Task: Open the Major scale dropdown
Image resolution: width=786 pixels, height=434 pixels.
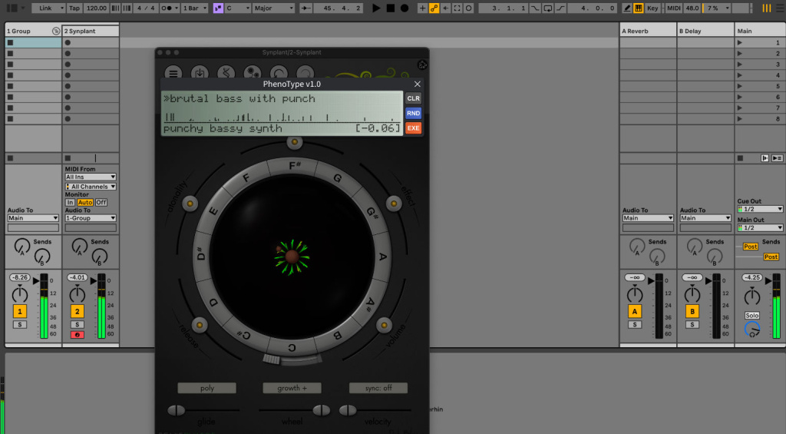Action: point(274,8)
